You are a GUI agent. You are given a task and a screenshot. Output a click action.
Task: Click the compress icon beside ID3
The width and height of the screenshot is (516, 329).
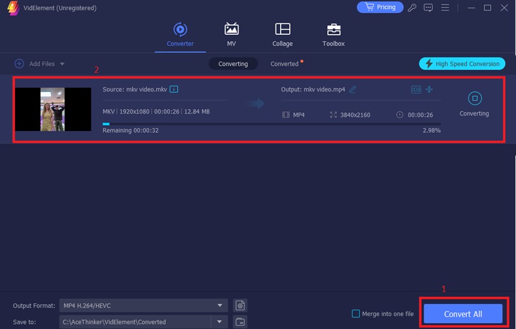coord(429,89)
